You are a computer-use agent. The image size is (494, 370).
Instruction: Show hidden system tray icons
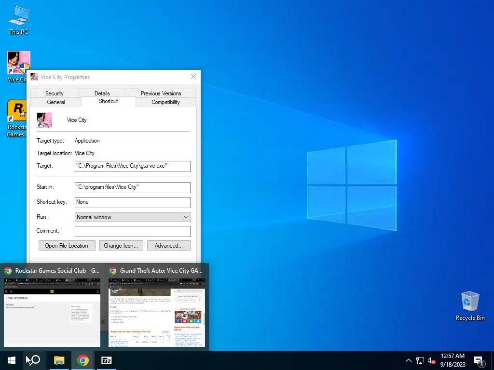tap(408, 360)
